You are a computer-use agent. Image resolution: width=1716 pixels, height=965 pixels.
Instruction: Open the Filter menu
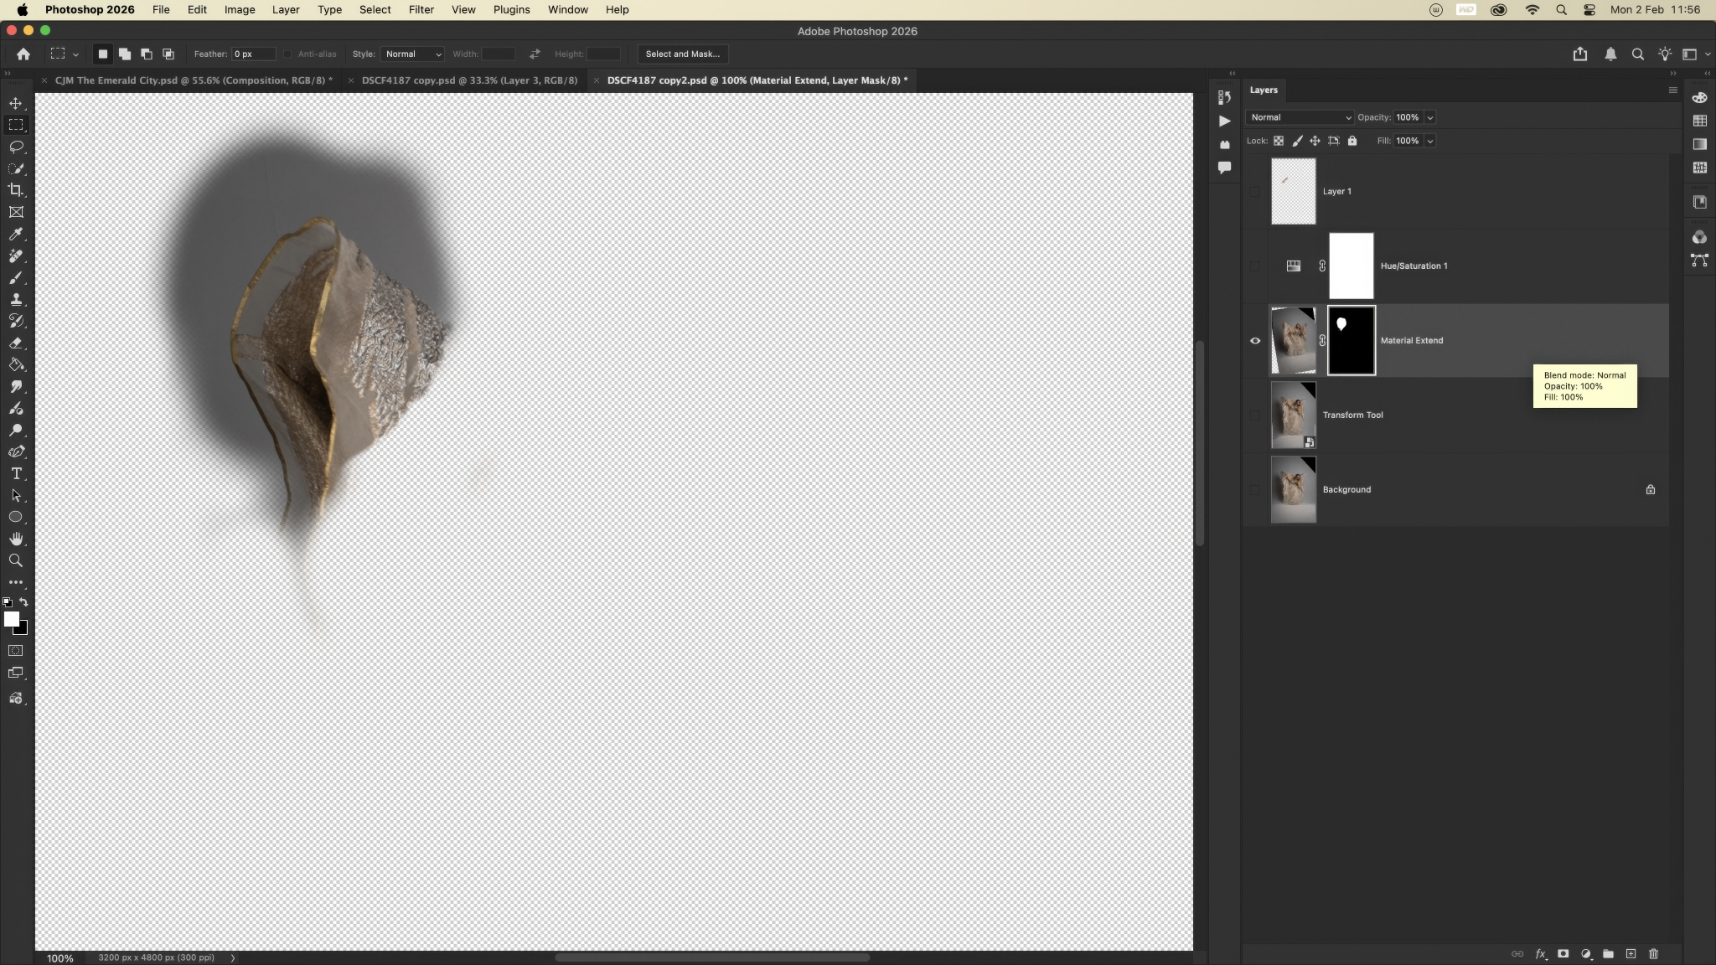pyautogui.click(x=421, y=10)
